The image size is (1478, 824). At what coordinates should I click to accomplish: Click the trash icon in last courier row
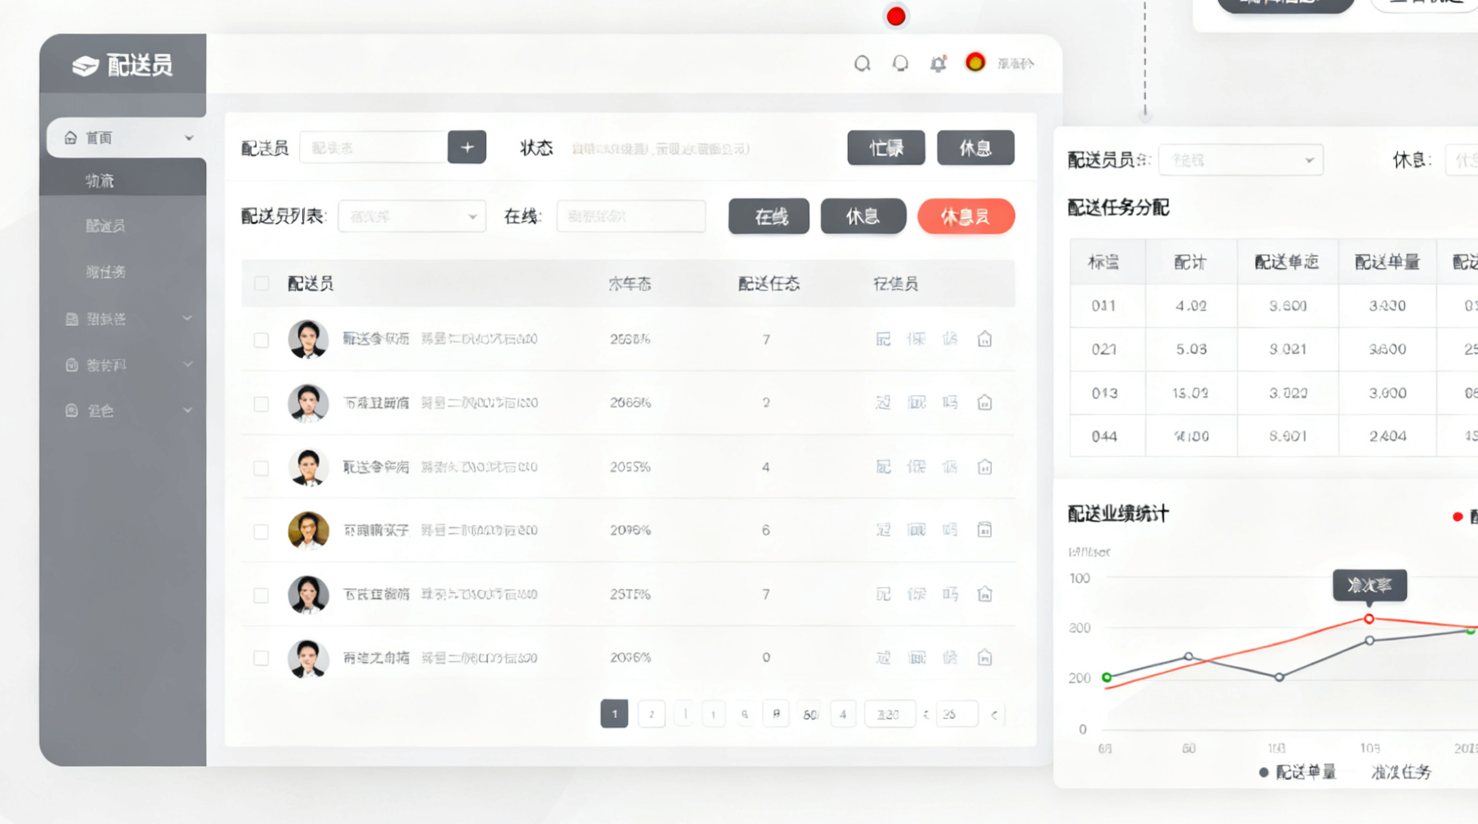984,657
